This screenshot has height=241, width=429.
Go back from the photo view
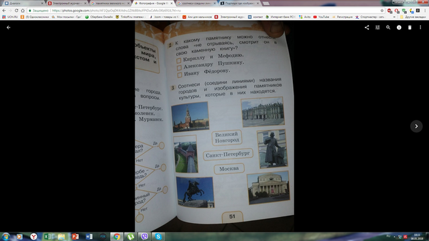point(9,27)
